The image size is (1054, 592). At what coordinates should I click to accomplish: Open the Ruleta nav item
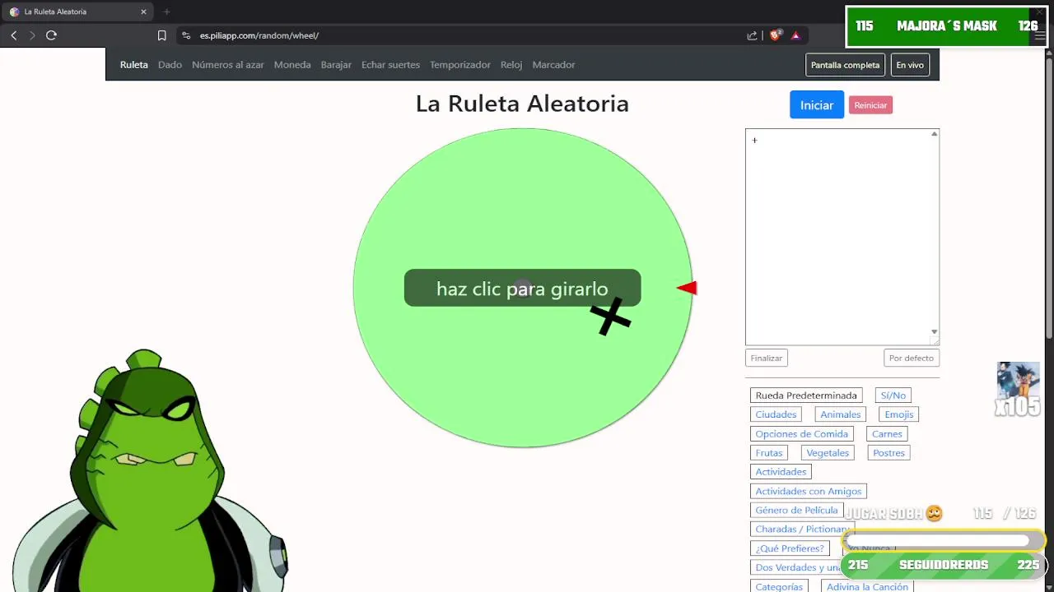[x=134, y=65]
